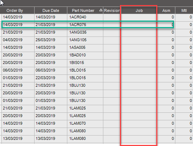
Task: Click the Mtl column header
Action: [184, 10]
